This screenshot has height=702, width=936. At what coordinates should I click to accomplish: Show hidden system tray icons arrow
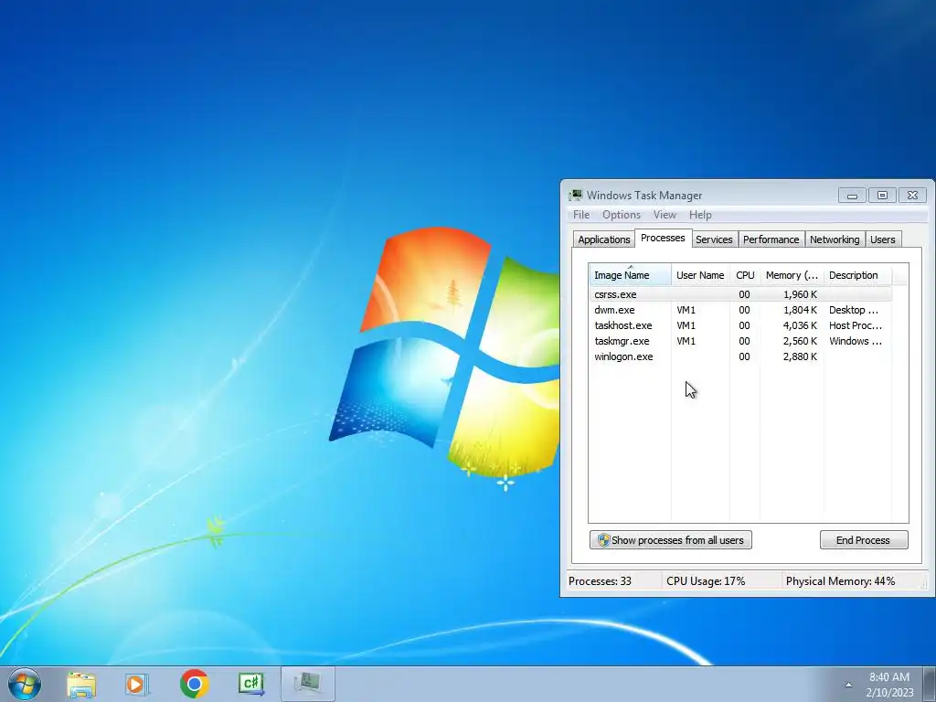pyautogui.click(x=848, y=685)
